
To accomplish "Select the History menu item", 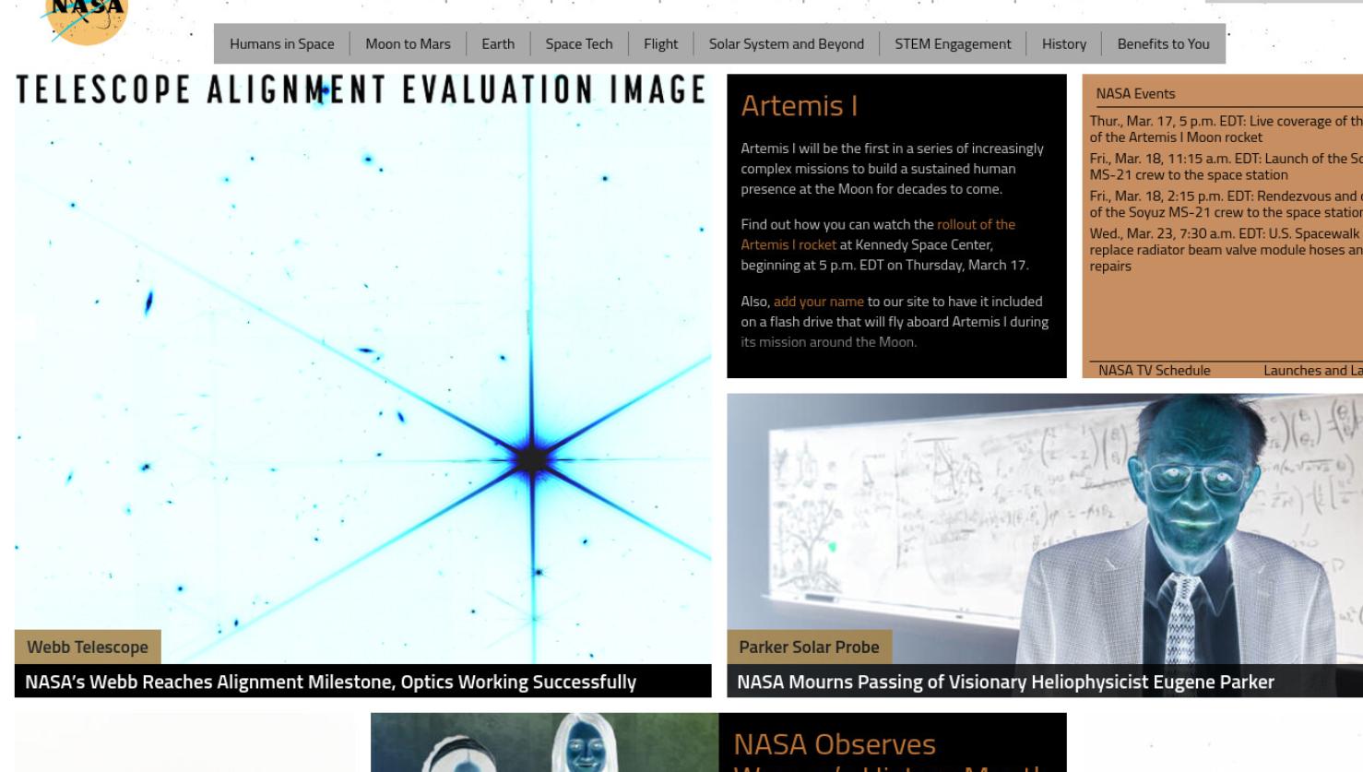I will pyautogui.click(x=1063, y=43).
